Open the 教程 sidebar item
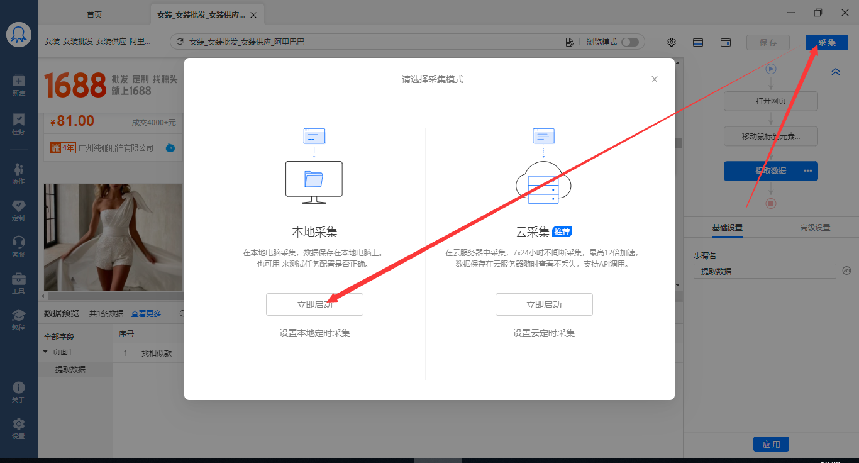Viewport: 859px width, 463px height. click(x=19, y=320)
